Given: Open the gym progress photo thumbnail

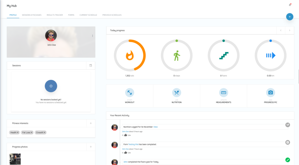Looking at the screenshot, I should tap(15, 159).
